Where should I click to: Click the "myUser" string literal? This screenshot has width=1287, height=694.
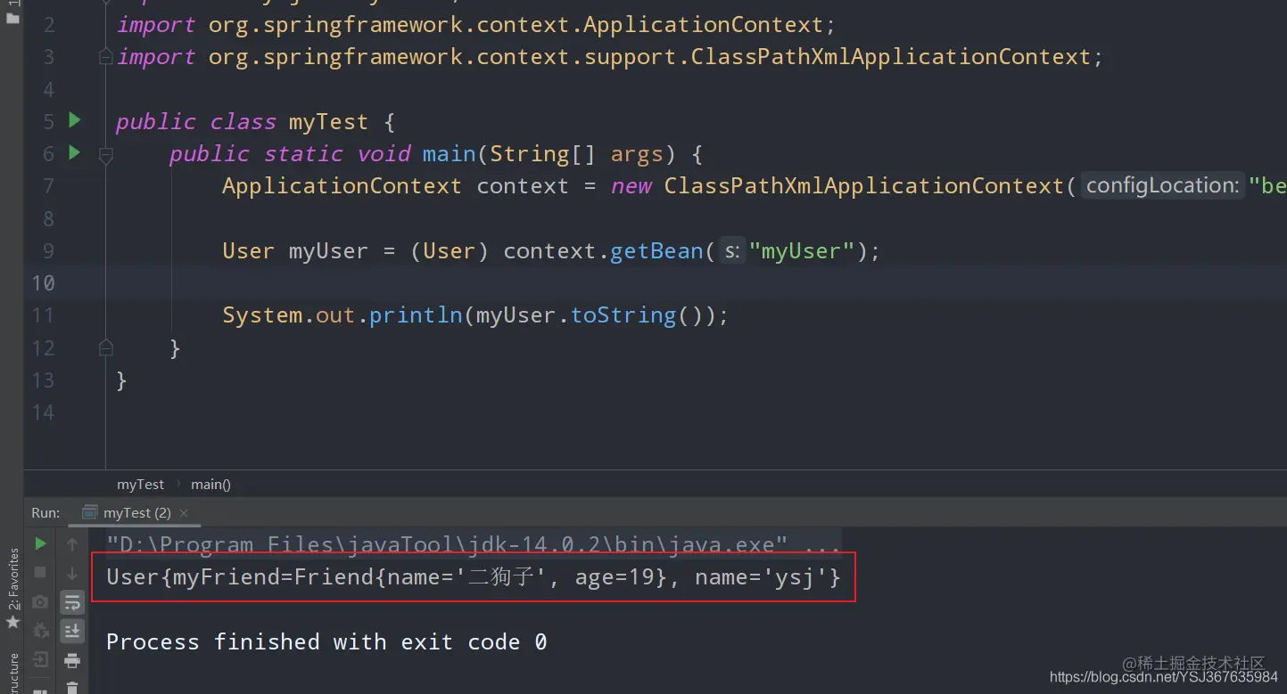pyautogui.click(x=802, y=251)
